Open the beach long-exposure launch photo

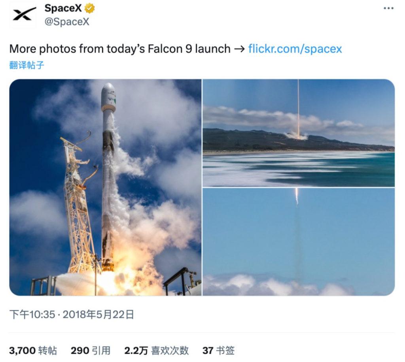[299, 132]
